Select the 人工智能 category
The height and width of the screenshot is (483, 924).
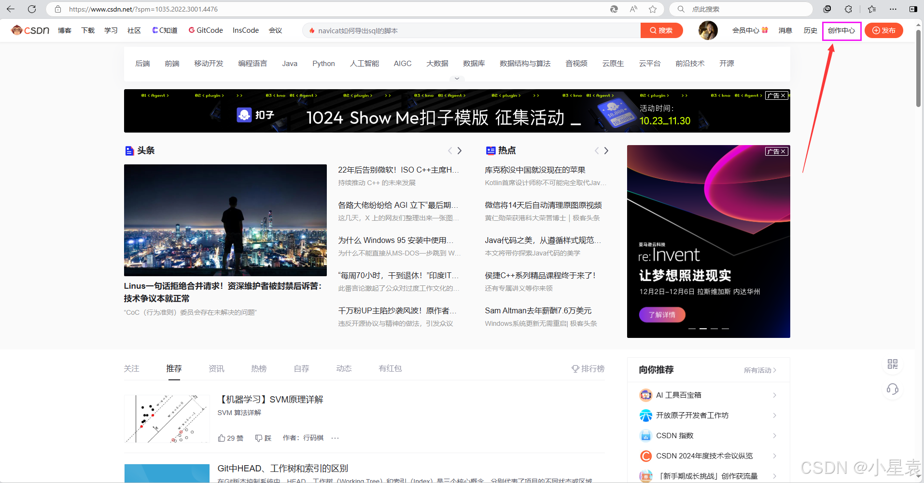[x=364, y=64]
